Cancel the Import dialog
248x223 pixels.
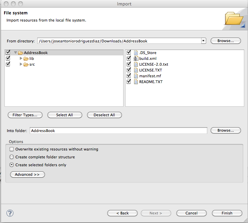click(x=192, y=213)
